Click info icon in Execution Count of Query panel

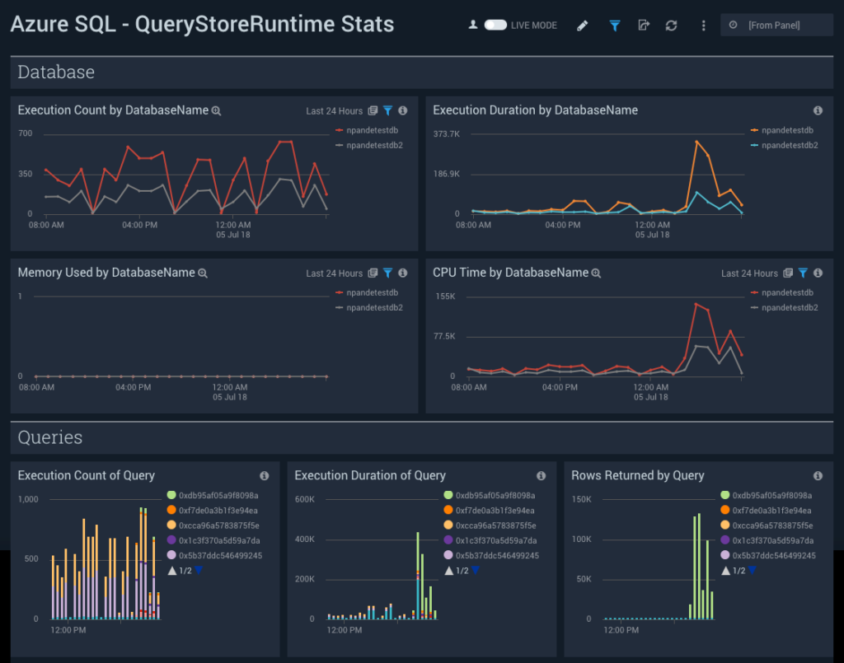265,476
